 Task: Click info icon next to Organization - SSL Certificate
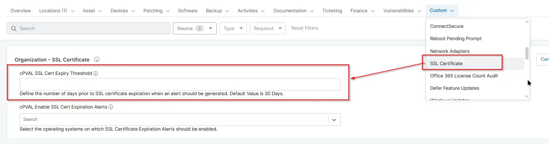pyautogui.click(x=97, y=59)
